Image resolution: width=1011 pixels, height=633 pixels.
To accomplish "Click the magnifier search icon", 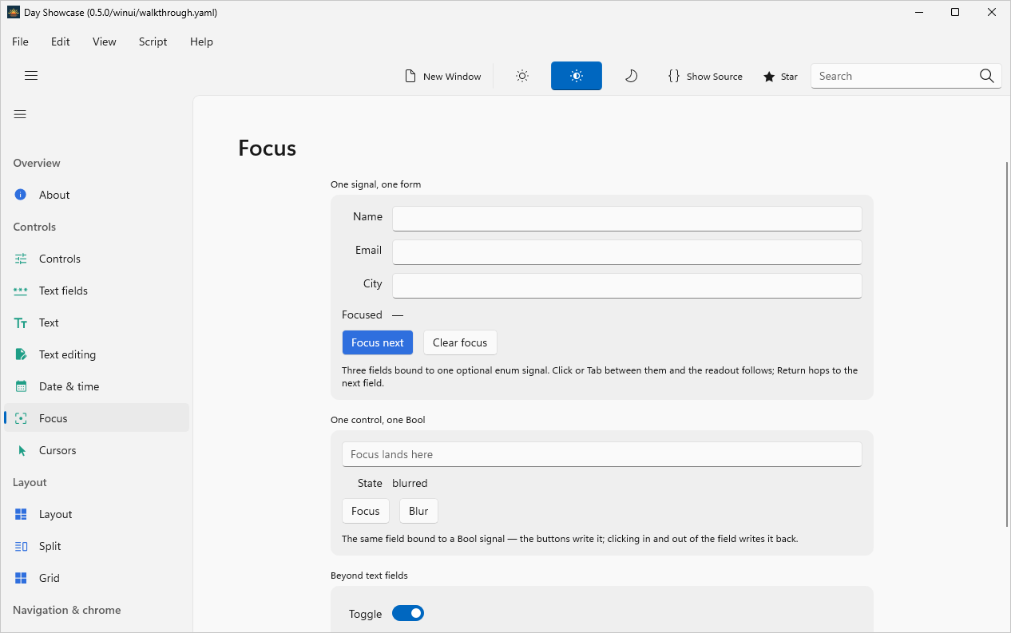I will [x=987, y=76].
